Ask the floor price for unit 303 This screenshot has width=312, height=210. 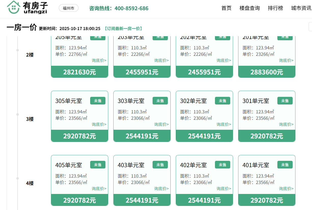pos(161,124)
